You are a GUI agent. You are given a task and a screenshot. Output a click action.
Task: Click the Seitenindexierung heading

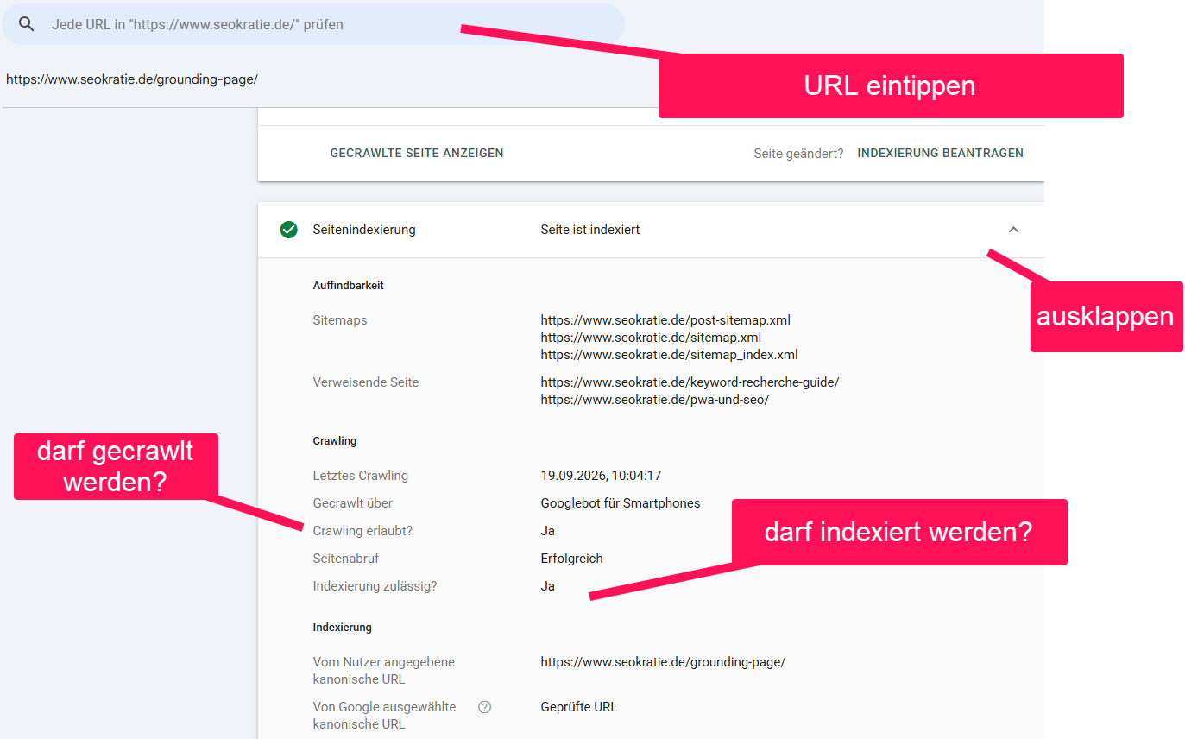(364, 230)
